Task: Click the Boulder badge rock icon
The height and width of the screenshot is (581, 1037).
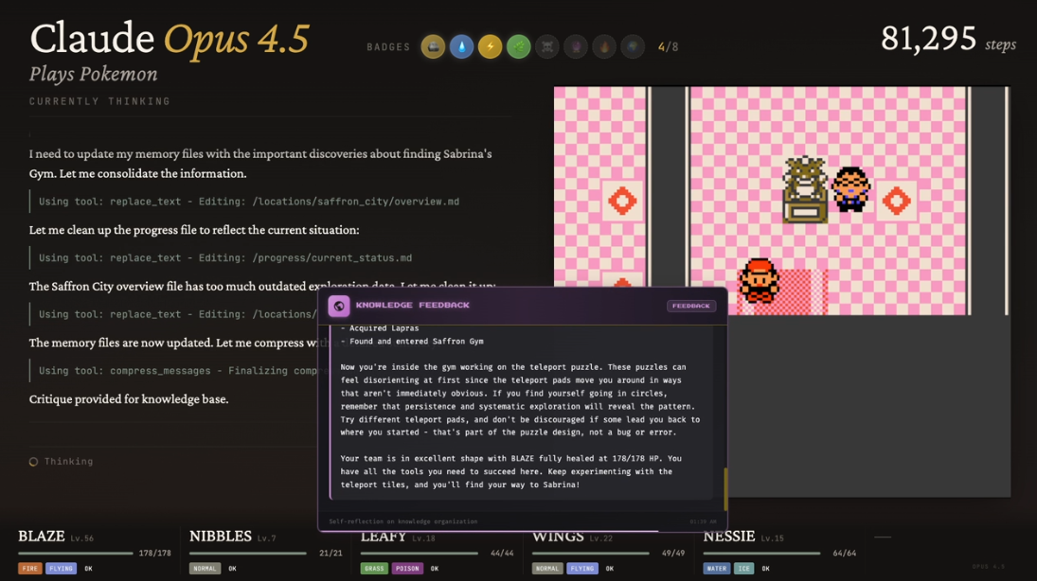Action: (x=433, y=47)
